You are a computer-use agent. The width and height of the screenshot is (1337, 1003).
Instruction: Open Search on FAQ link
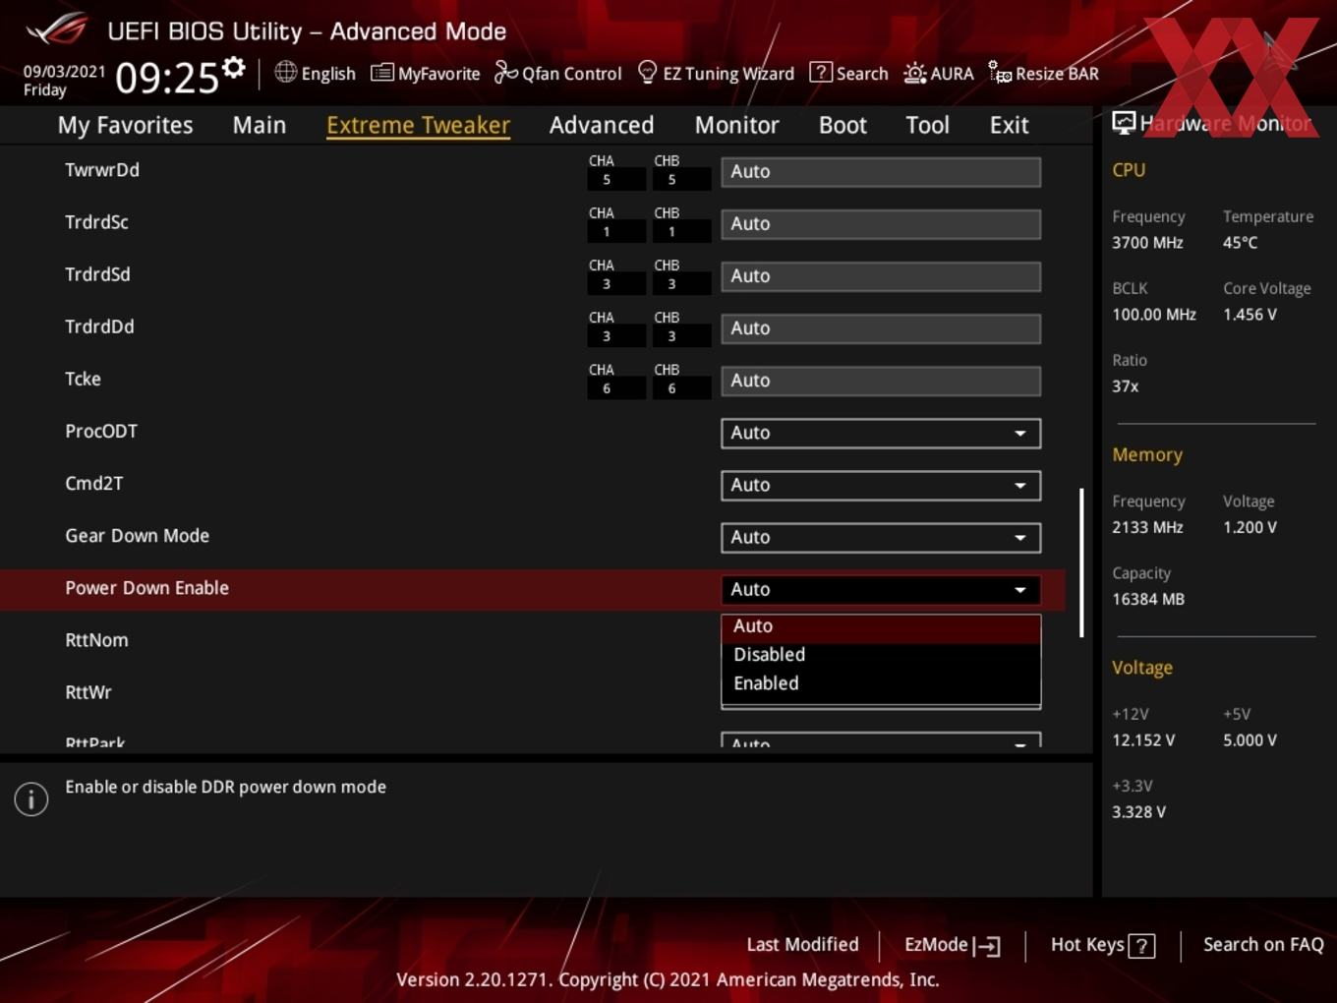[x=1263, y=945]
